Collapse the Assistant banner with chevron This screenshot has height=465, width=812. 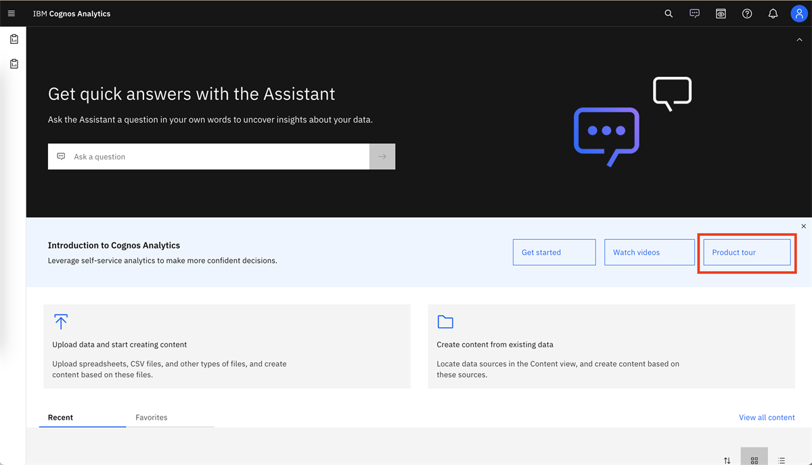click(799, 40)
